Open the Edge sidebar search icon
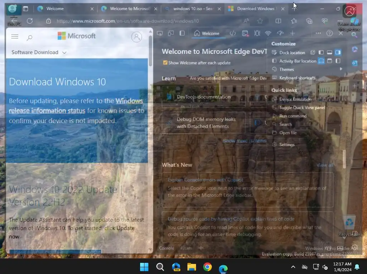Image resolution: width=367 pixels, height=274 pixels. pyautogui.click(x=354, y=35)
